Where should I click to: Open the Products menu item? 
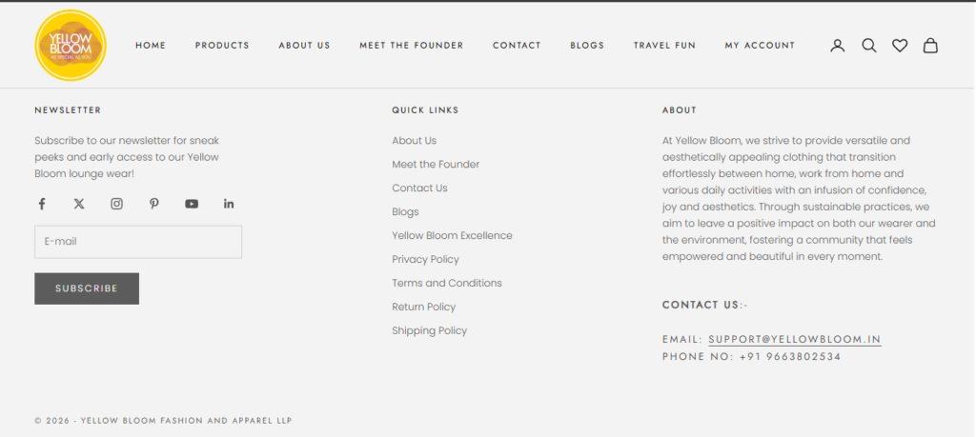click(222, 46)
